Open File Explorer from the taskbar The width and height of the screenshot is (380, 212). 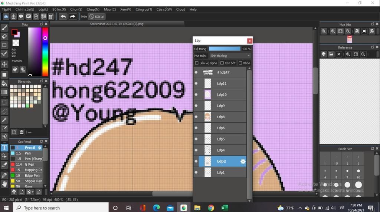[197, 208]
